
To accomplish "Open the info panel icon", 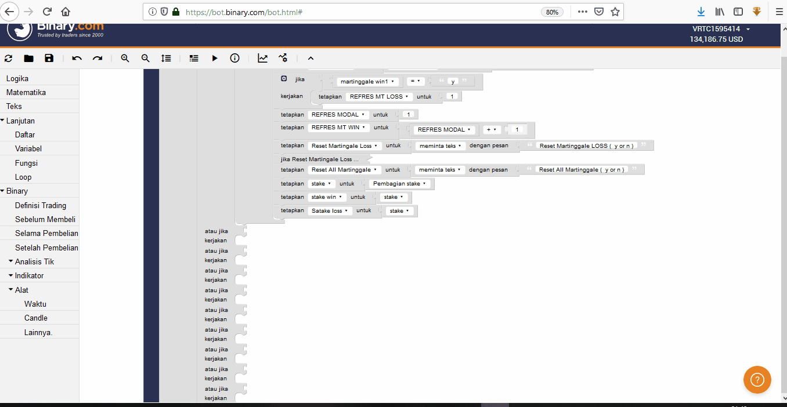I will [x=234, y=58].
